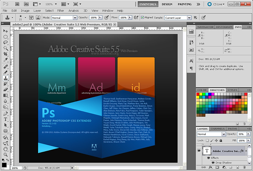Launch Adobe Bridge from Br icon
Image resolution: width=253 pixels, height=171 pixels.
[17, 4]
